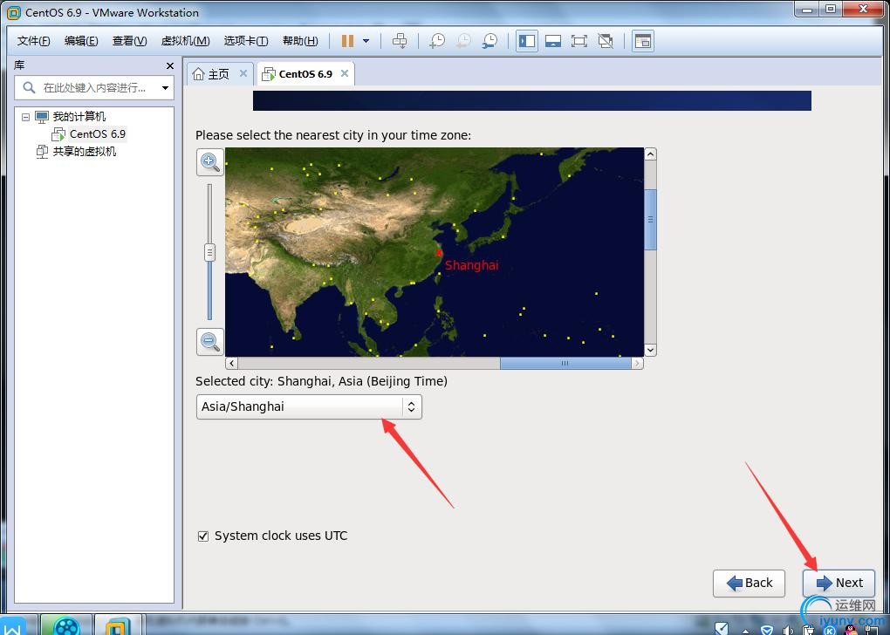
Task: Close the 主页 tab
Action: [243, 73]
